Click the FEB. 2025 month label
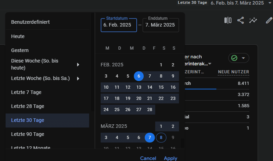 click(112, 65)
